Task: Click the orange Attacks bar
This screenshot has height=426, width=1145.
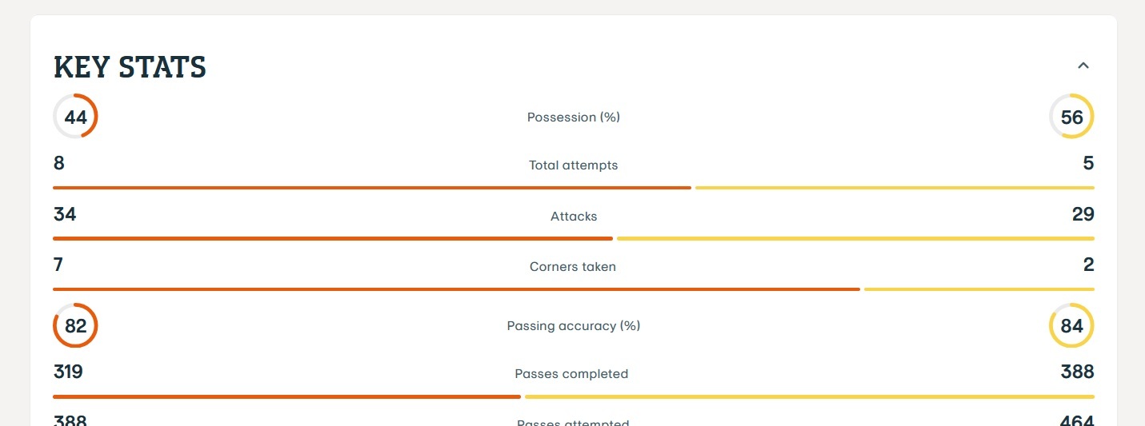Action: pos(332,238)
